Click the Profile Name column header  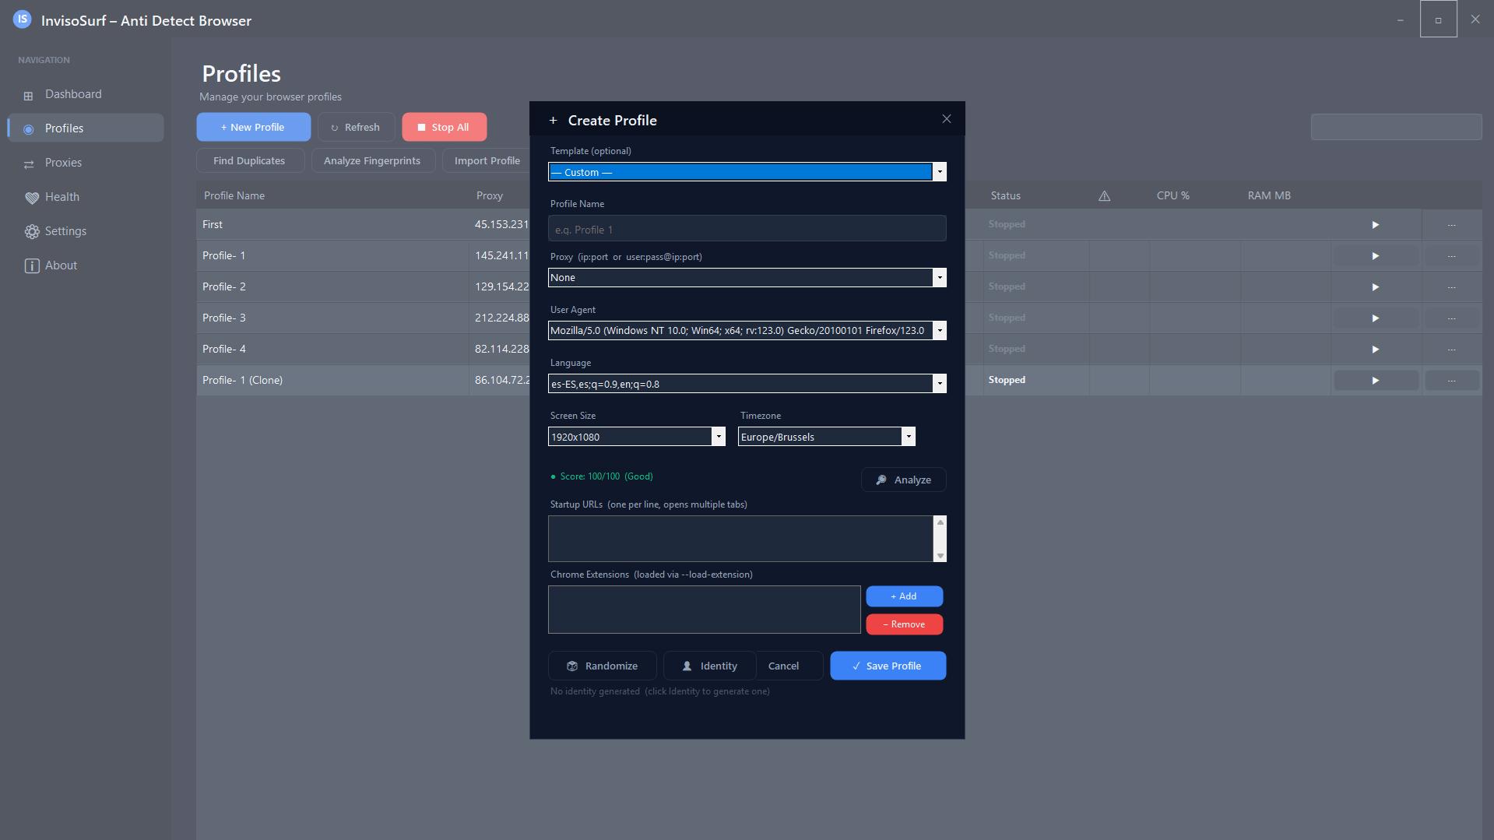(234, 195)
